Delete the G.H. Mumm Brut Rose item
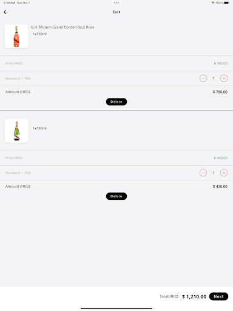 click(x=116, y=101)
